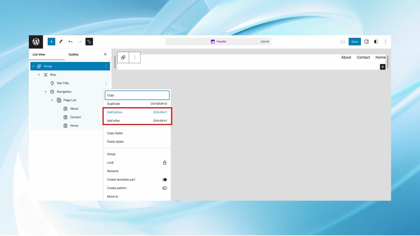Redo the last change
This screenshot has width=420, height=236.
(x=80, y=42)
